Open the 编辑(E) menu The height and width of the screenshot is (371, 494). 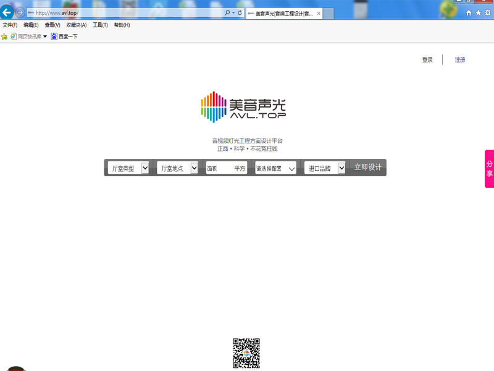31,25
